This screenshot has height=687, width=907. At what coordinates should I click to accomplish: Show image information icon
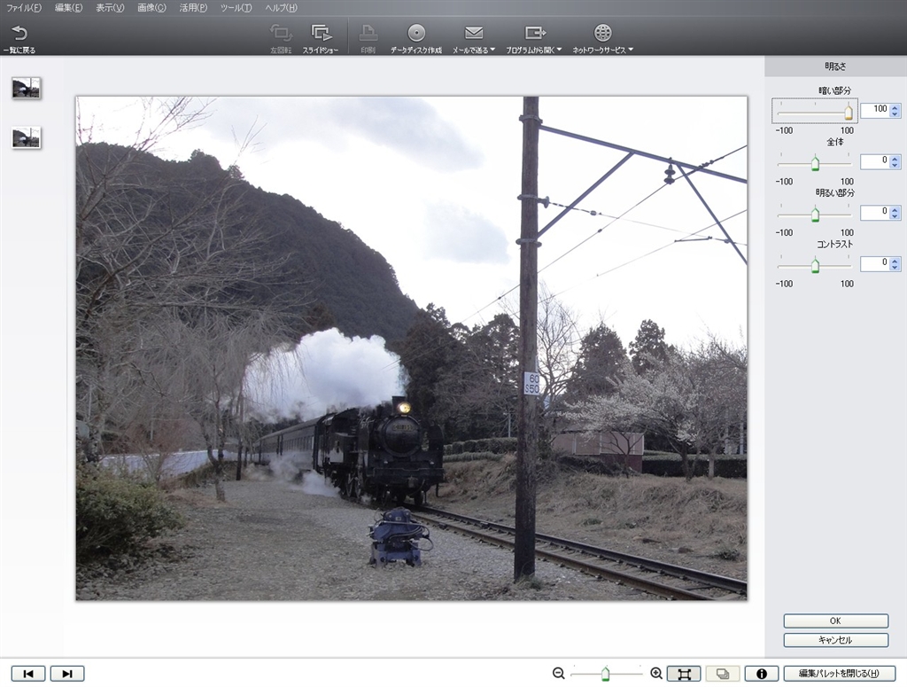click(x=761, y=674)
